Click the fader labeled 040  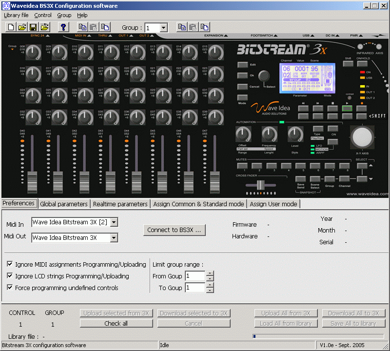pos(32,182)
